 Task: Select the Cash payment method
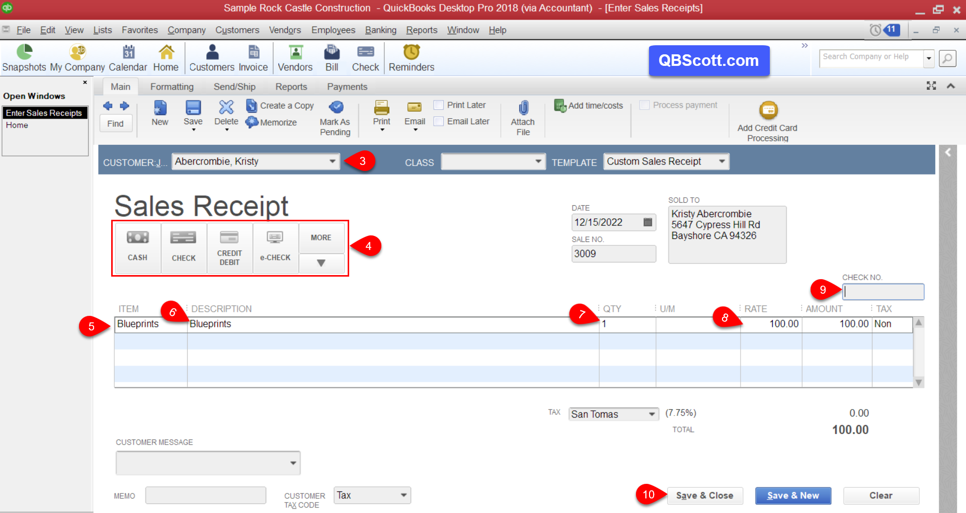(x=137, y=246)
